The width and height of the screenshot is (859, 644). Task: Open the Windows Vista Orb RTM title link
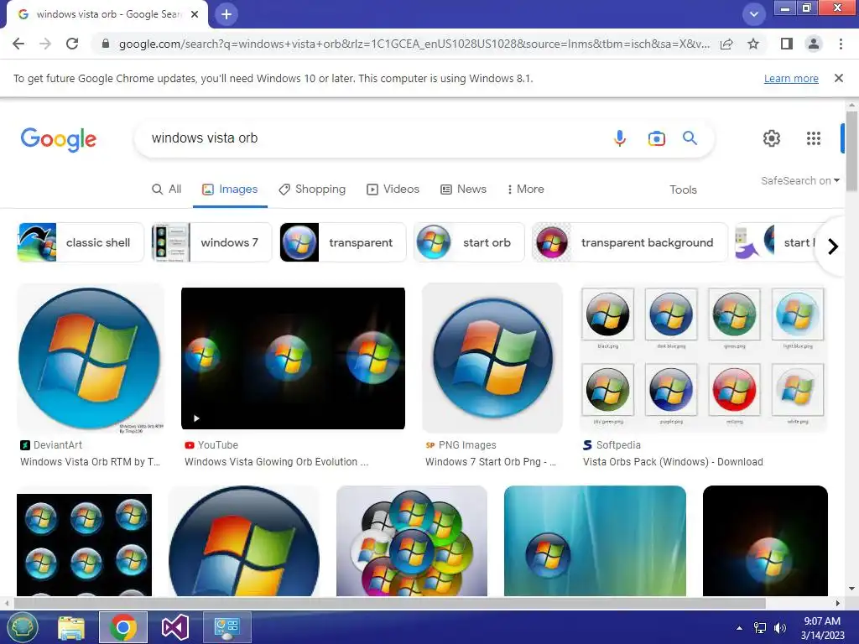pos(91,462)
